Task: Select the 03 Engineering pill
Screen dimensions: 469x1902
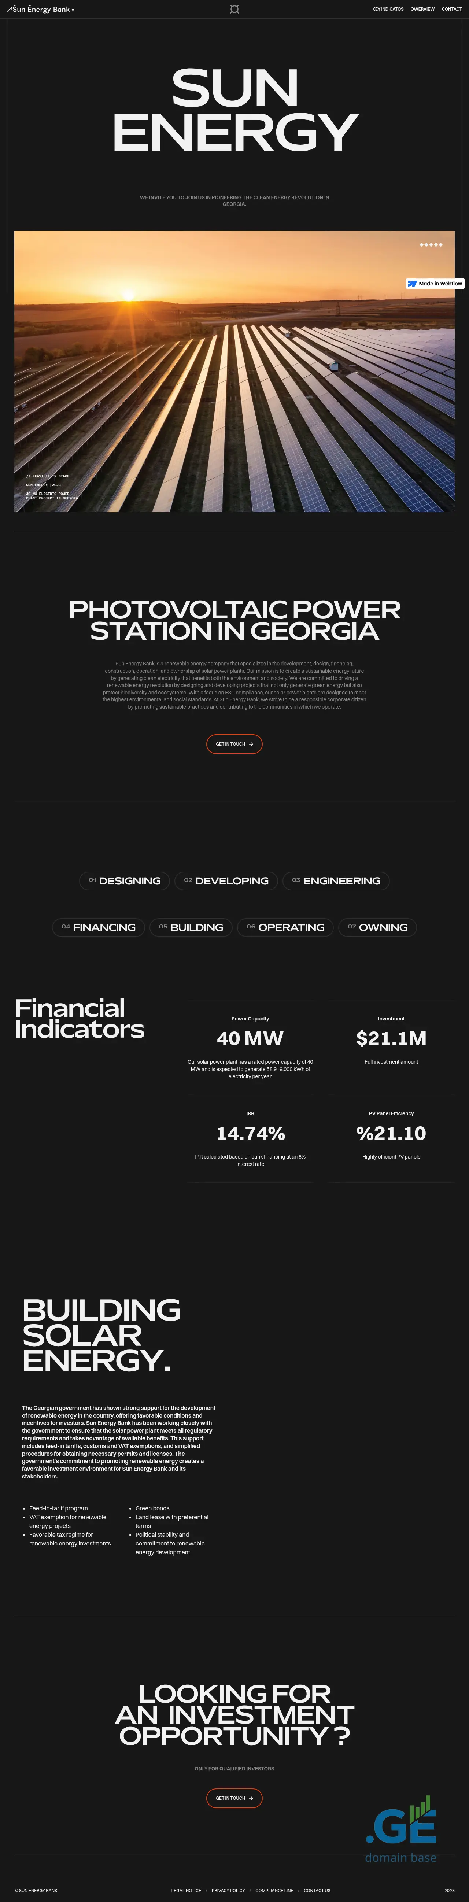Action: [336, 881]
